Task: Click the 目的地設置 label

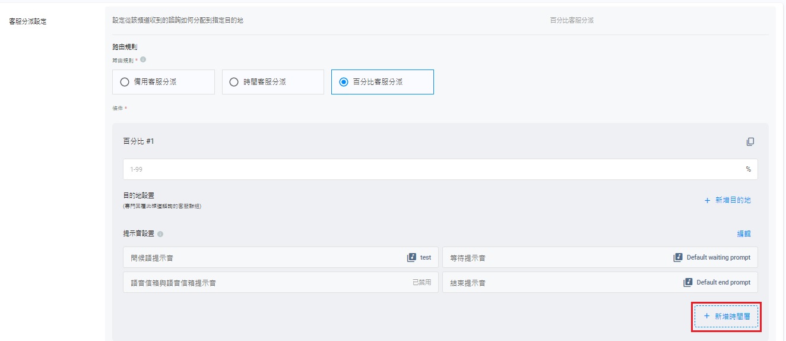Action: 138,195
